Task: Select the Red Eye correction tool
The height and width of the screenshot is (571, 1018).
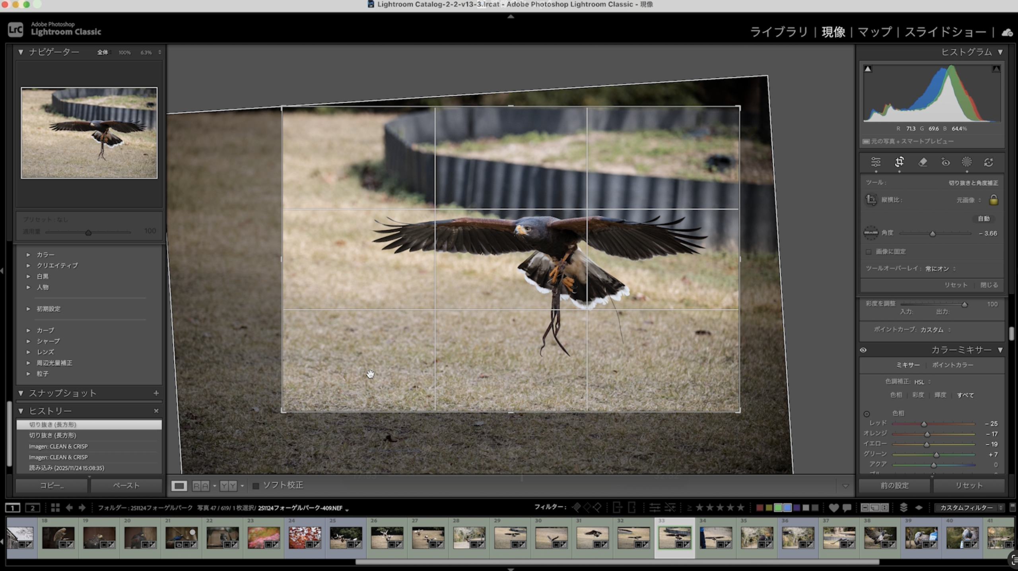Action: [945, 162]
